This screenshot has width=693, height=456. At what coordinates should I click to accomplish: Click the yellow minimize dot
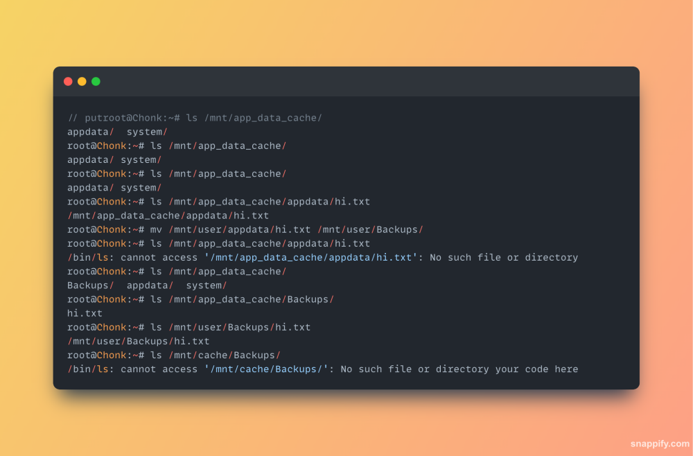[82, 81]
